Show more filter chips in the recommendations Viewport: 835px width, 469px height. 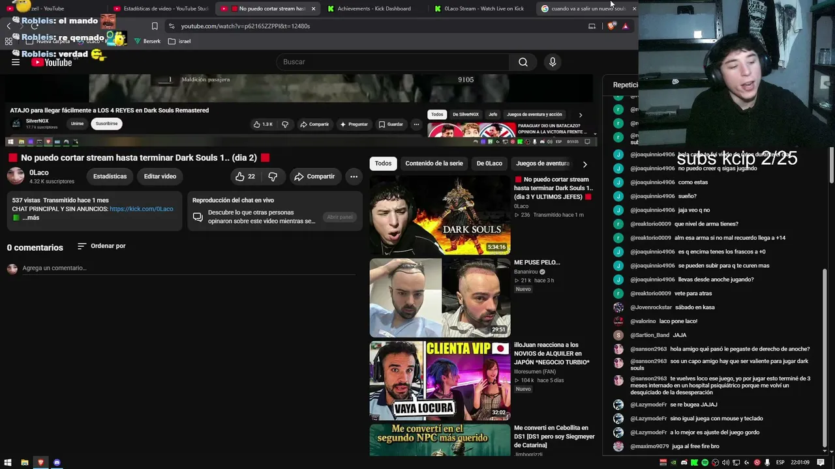584,164
